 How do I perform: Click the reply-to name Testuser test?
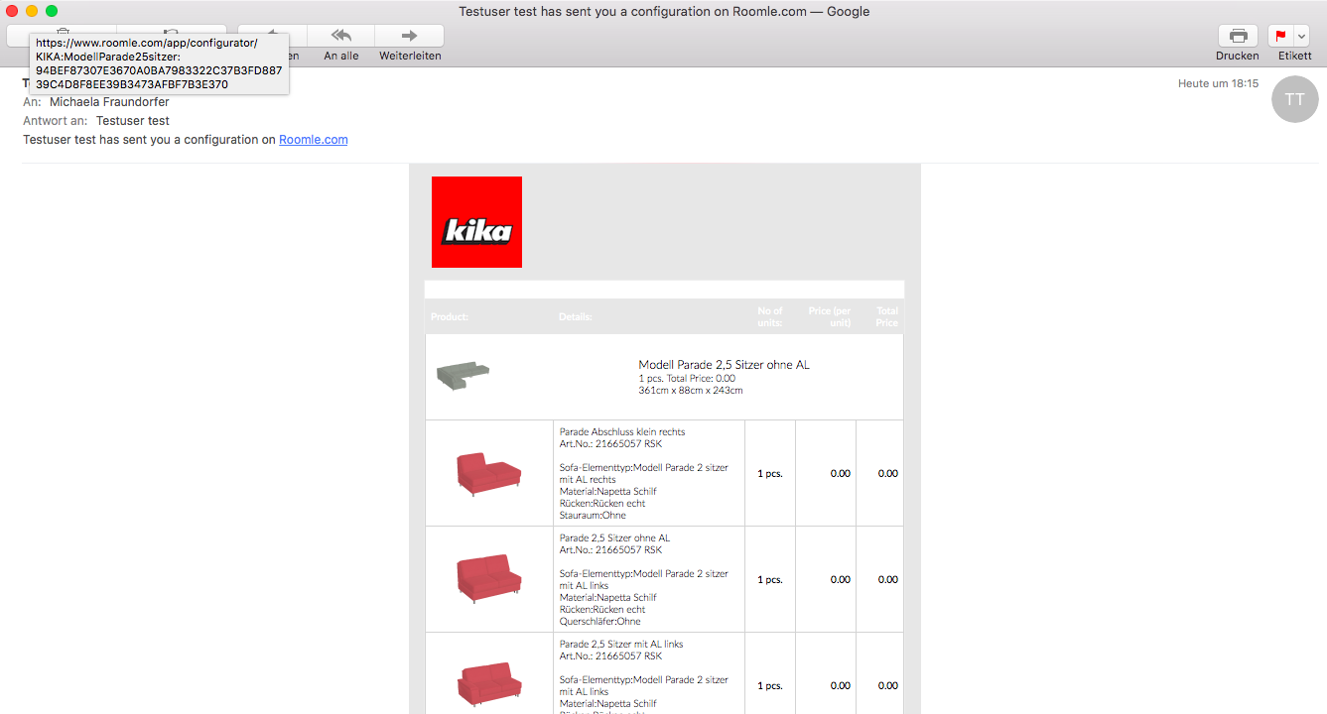point(133,121)
